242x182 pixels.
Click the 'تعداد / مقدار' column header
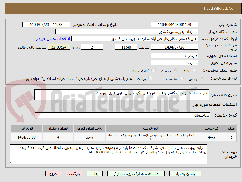58,128
